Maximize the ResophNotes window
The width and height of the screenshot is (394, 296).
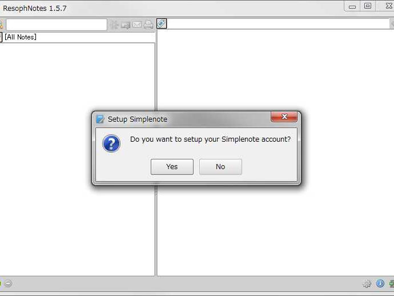368,6
